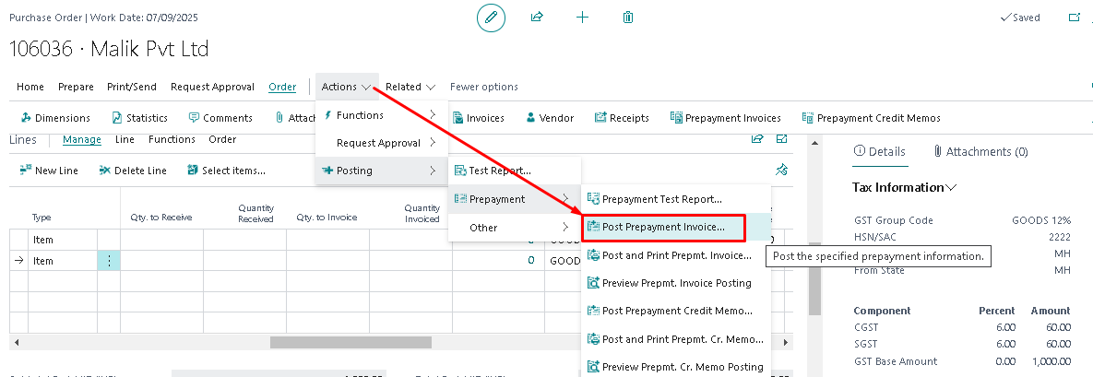Screen dimensions: 1093x377
Task: Switch to Attachments (0) factbox tab
Action: tap(980, 151)
